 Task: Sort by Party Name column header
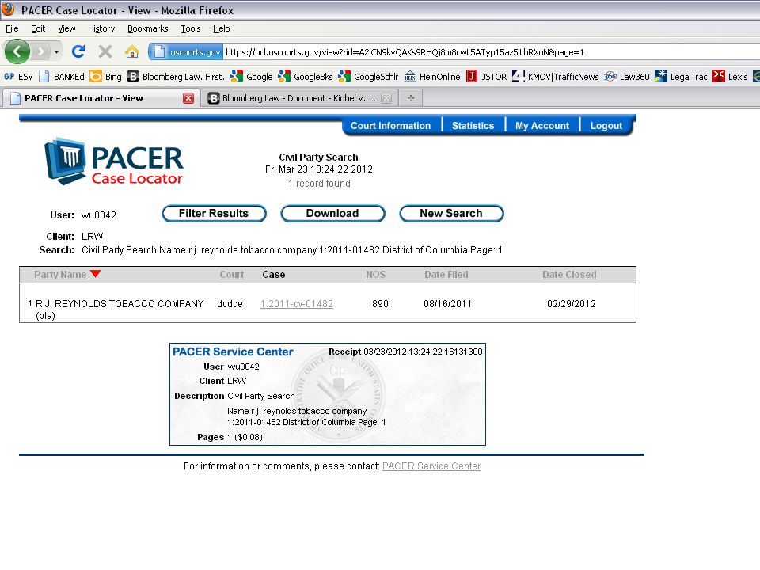click(60, 275)
